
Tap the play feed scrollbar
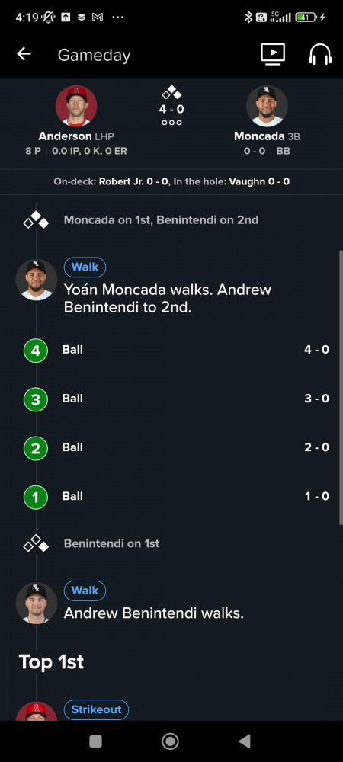tap(341, 387)
